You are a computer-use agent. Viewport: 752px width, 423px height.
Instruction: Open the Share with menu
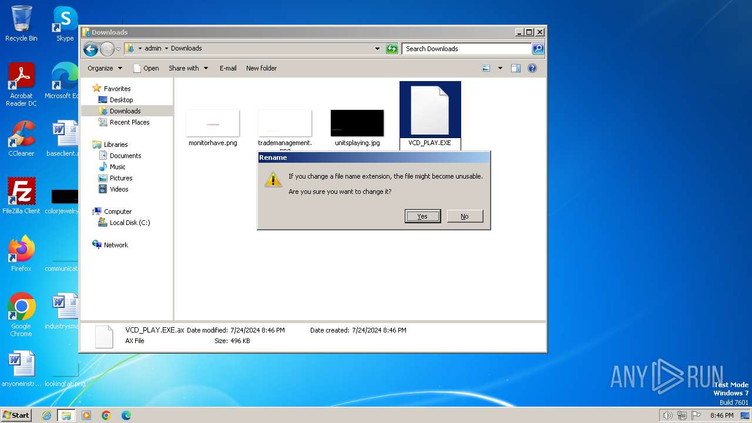[x=188, y=68]
